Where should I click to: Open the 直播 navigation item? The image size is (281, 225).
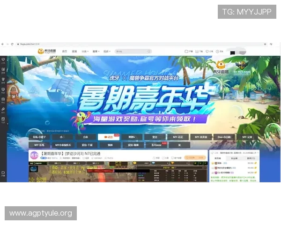74,51
